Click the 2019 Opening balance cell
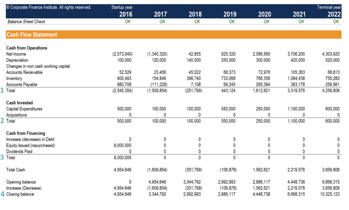The image size is (349, 210). (226, 182)
